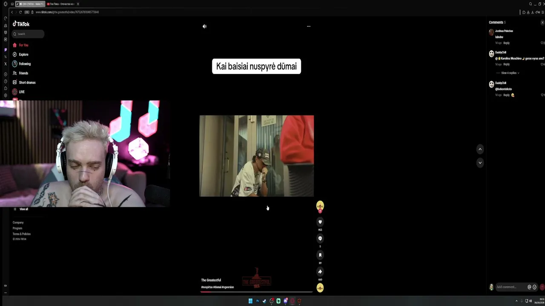The image size is (545, 306).
Task: Reply to Justinas Peleckas's comment
Action: tap(507, 43)
